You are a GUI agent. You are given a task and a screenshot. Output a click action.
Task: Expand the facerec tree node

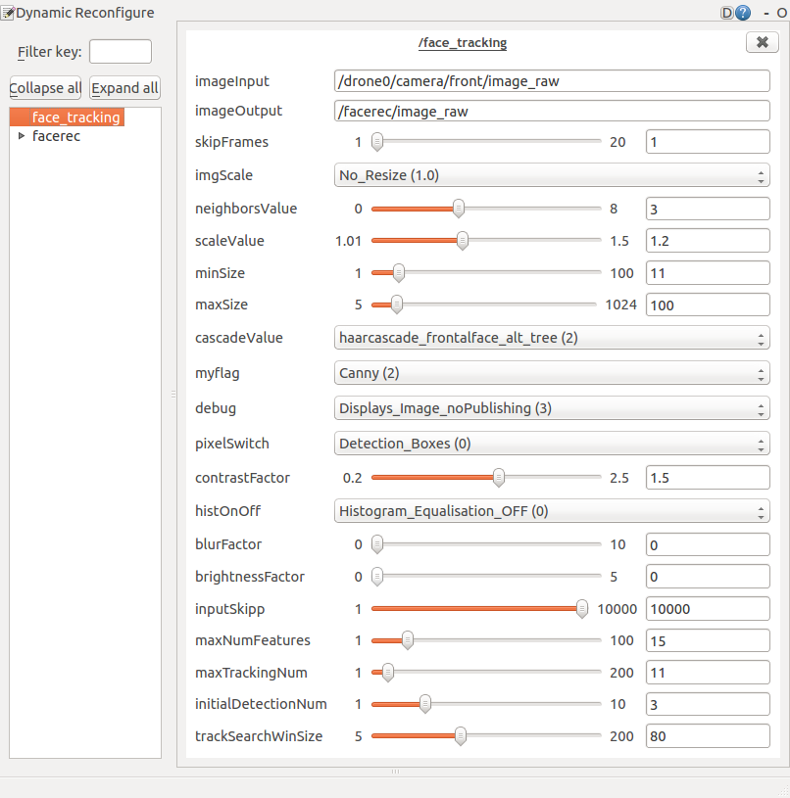pyautogui.click(x=22, y=136)
